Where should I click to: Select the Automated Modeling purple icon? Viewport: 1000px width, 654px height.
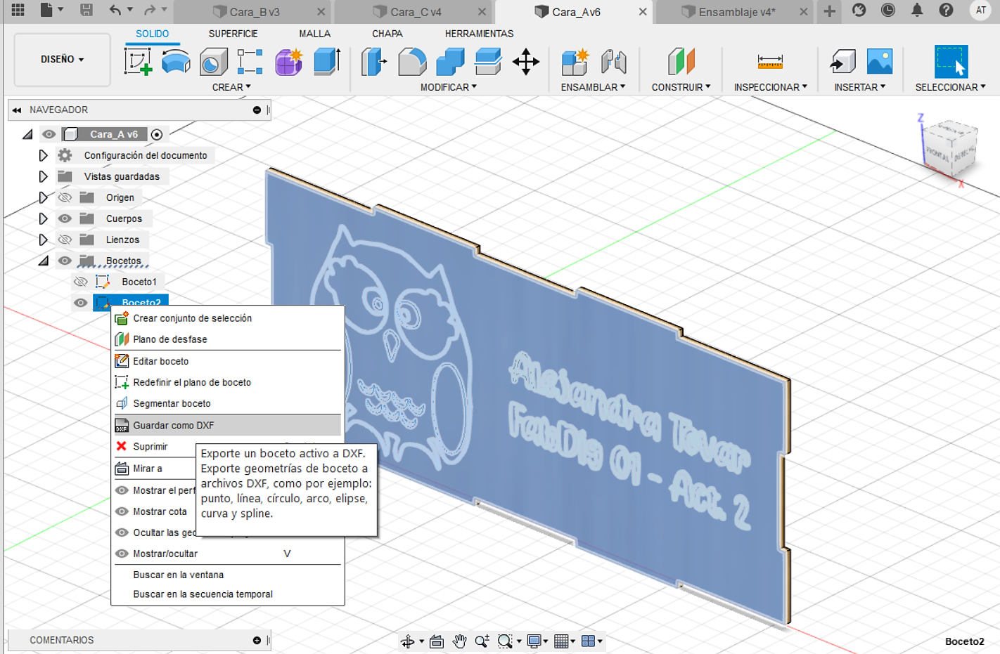288,62
